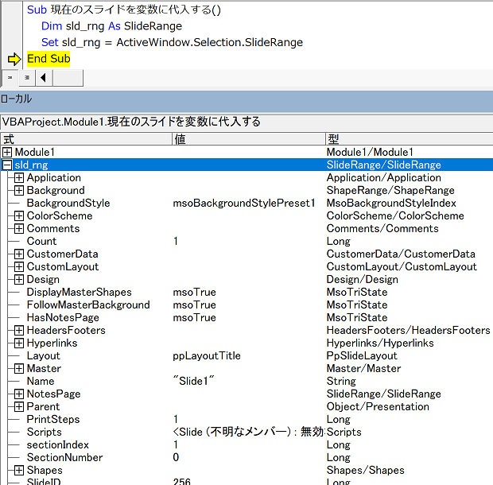
Task: Expand the Master node
Action: (x=19, y=368)
